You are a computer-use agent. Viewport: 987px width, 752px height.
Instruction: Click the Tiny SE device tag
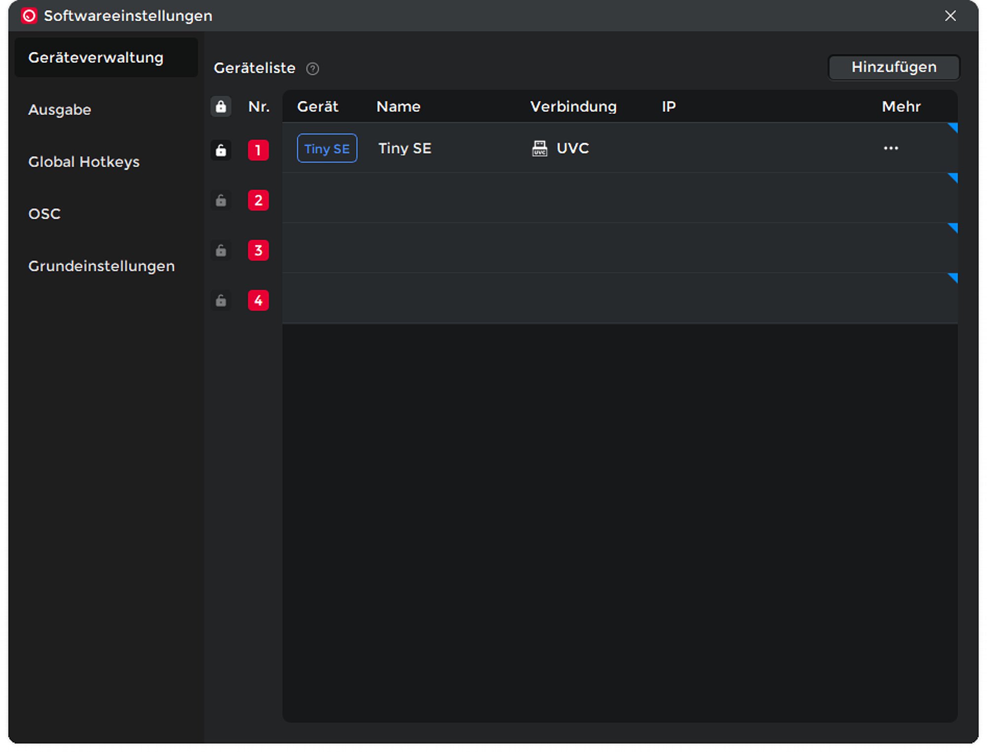click(x=327, y=148)
